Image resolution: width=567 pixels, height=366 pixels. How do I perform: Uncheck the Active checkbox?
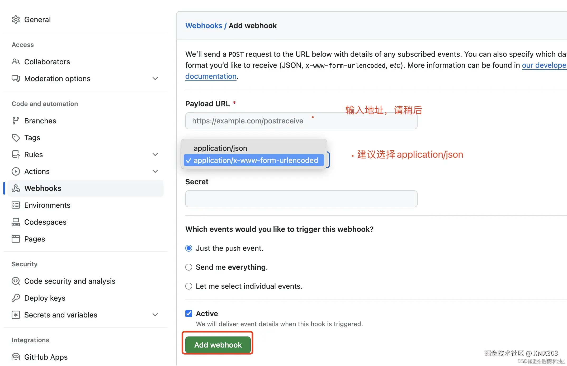coord(189,314)
